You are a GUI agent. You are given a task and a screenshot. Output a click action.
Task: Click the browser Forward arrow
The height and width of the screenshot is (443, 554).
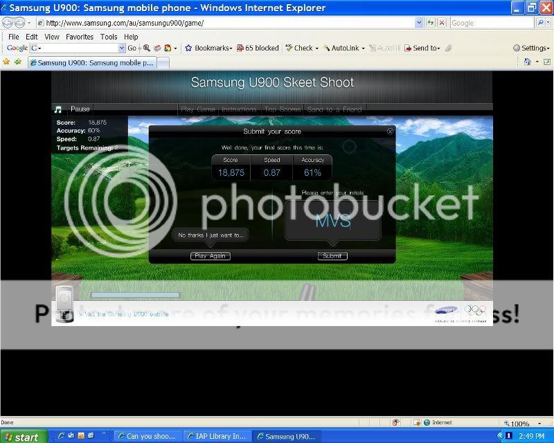click(19, 23)
